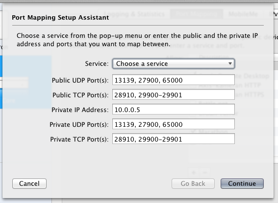This screenshot has width=278, height=203.
Task: Toggle the Marathon allow checkbox
Action: coord(194,132)
